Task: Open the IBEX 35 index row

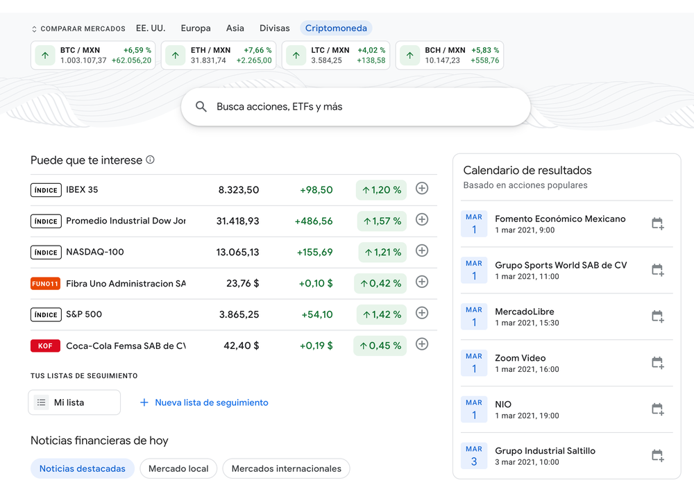Action: coord(234,190)
